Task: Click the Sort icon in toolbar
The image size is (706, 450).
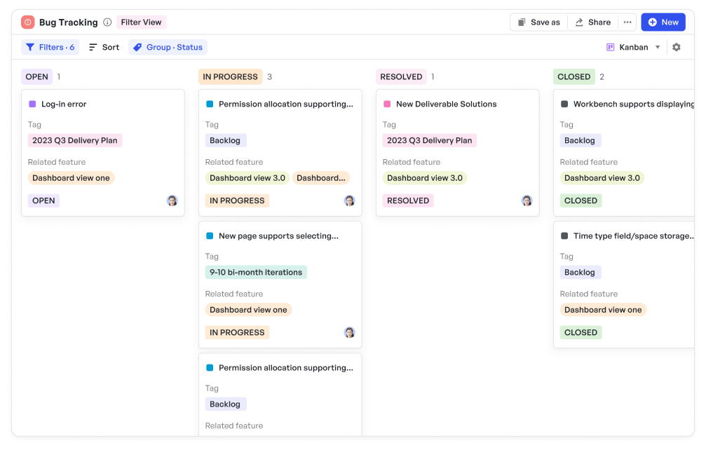Action: click(93, 48)
